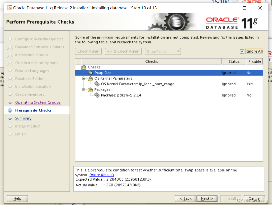Collapse the Packages tree node
Viewport: 272px width, 205px height.
[x=83, y=90]
